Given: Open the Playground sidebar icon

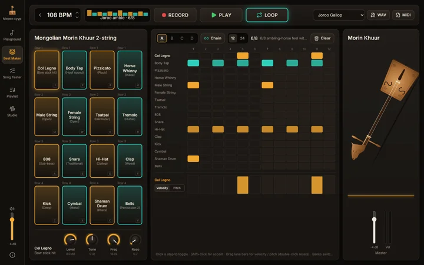Looking at the screenshot, I should pyautogui.click(x=12, y=33).
